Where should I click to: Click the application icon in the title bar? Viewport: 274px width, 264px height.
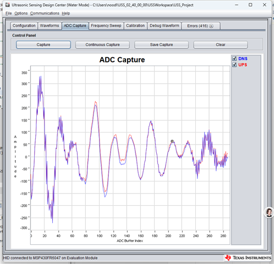(8, 4)
